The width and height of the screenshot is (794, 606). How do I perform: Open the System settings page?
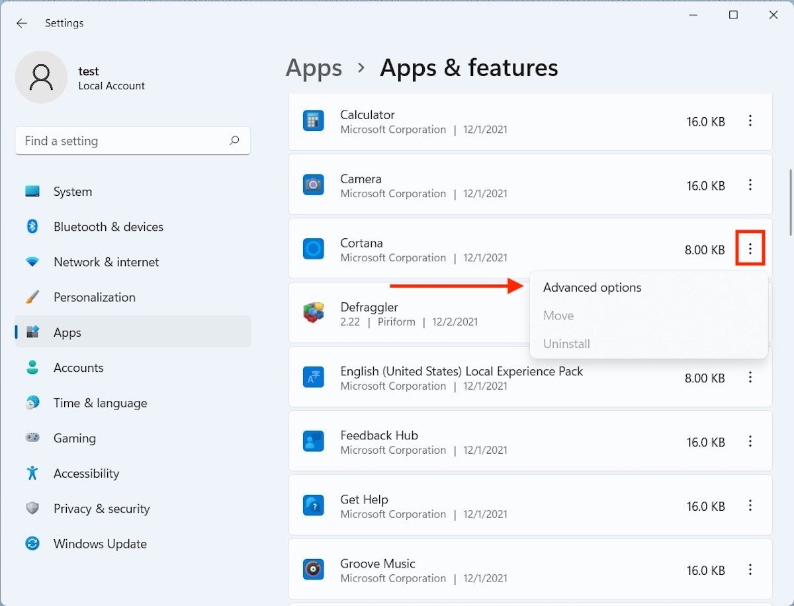coord(132,192)
